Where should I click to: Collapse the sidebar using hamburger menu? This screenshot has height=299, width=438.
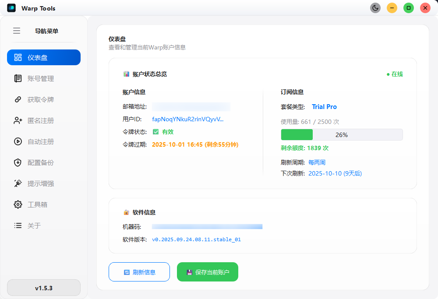pyautogui.click(x=17, y=31)
